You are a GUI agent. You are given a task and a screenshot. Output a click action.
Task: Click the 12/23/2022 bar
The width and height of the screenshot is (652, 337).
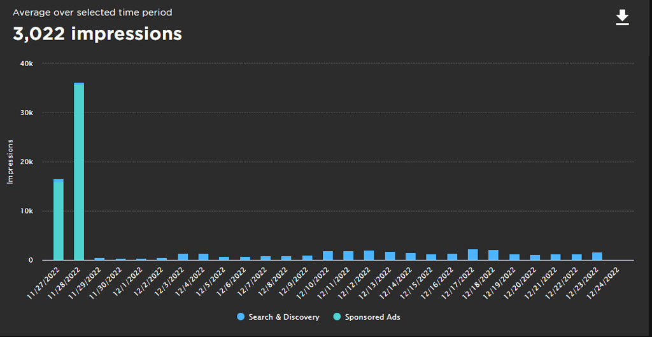[x=597, y=256]
